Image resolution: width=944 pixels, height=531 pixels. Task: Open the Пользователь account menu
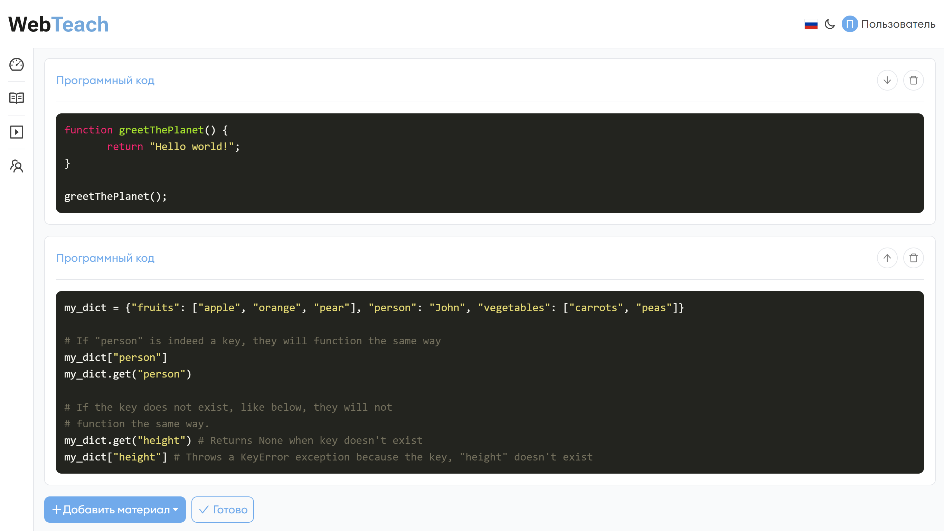(x=898, y=24)
